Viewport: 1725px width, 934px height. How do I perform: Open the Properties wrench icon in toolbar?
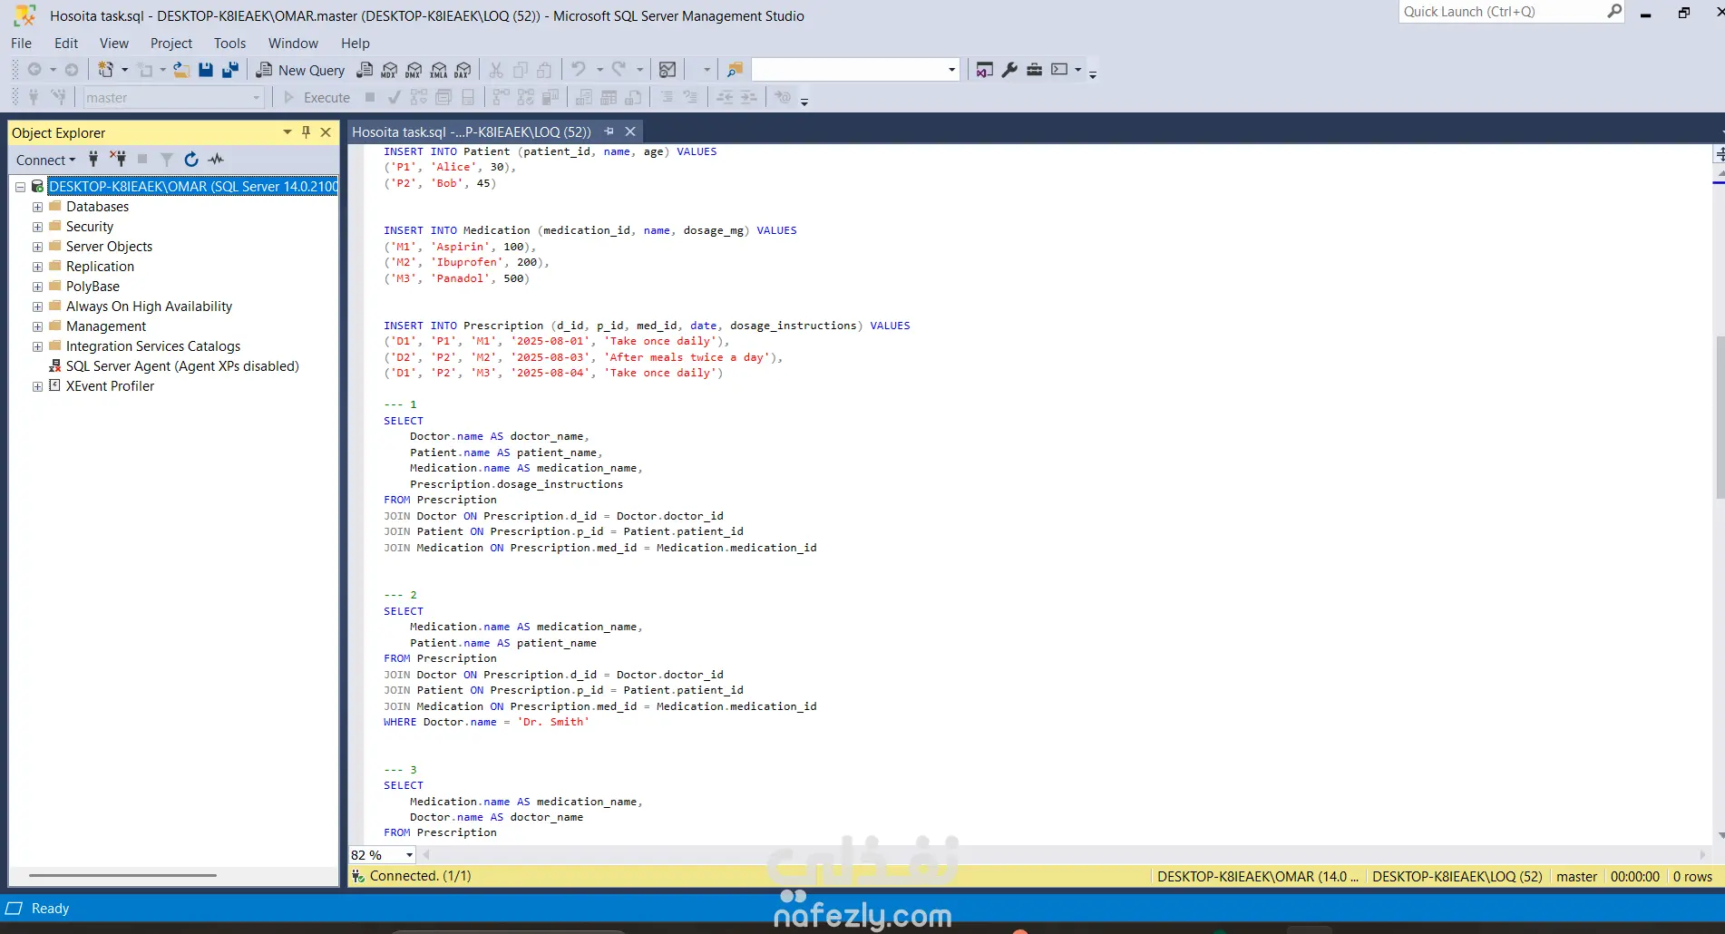(1009, 70)
